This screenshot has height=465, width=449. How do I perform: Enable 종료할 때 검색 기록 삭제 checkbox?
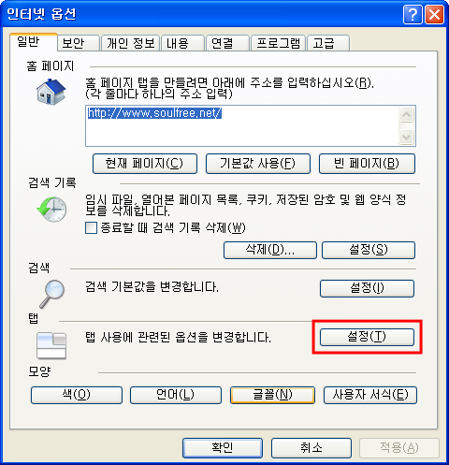pyautogui.click(x=91, y=227)
